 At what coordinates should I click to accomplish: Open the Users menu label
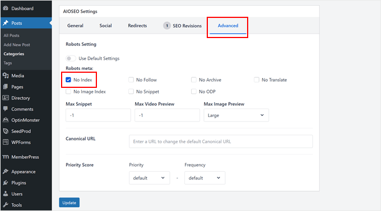pyautogui.click(x=17, y=194)
